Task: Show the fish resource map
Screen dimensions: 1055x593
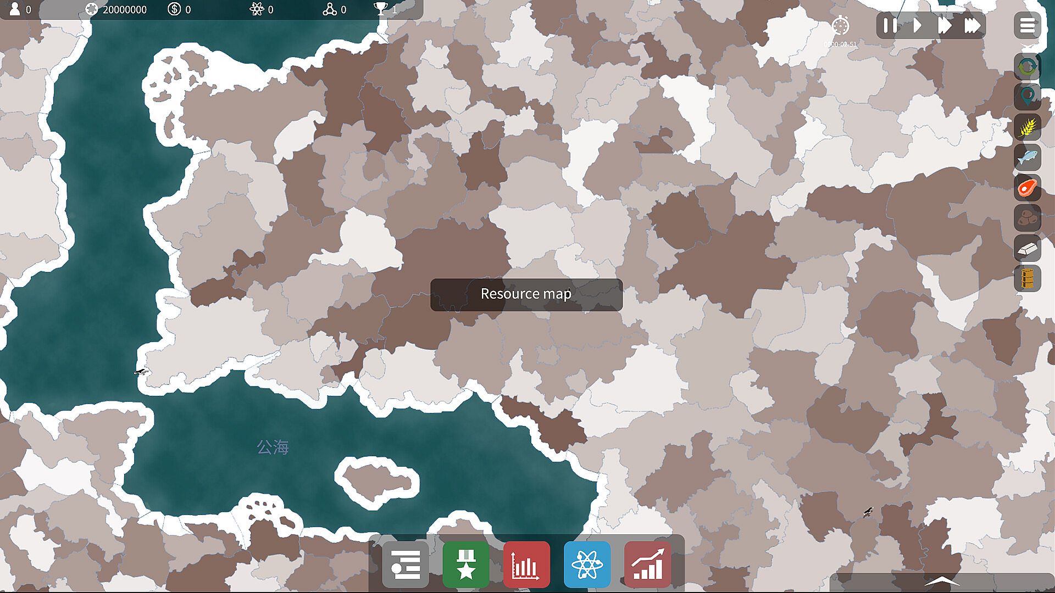Action: click(1027, 158)
